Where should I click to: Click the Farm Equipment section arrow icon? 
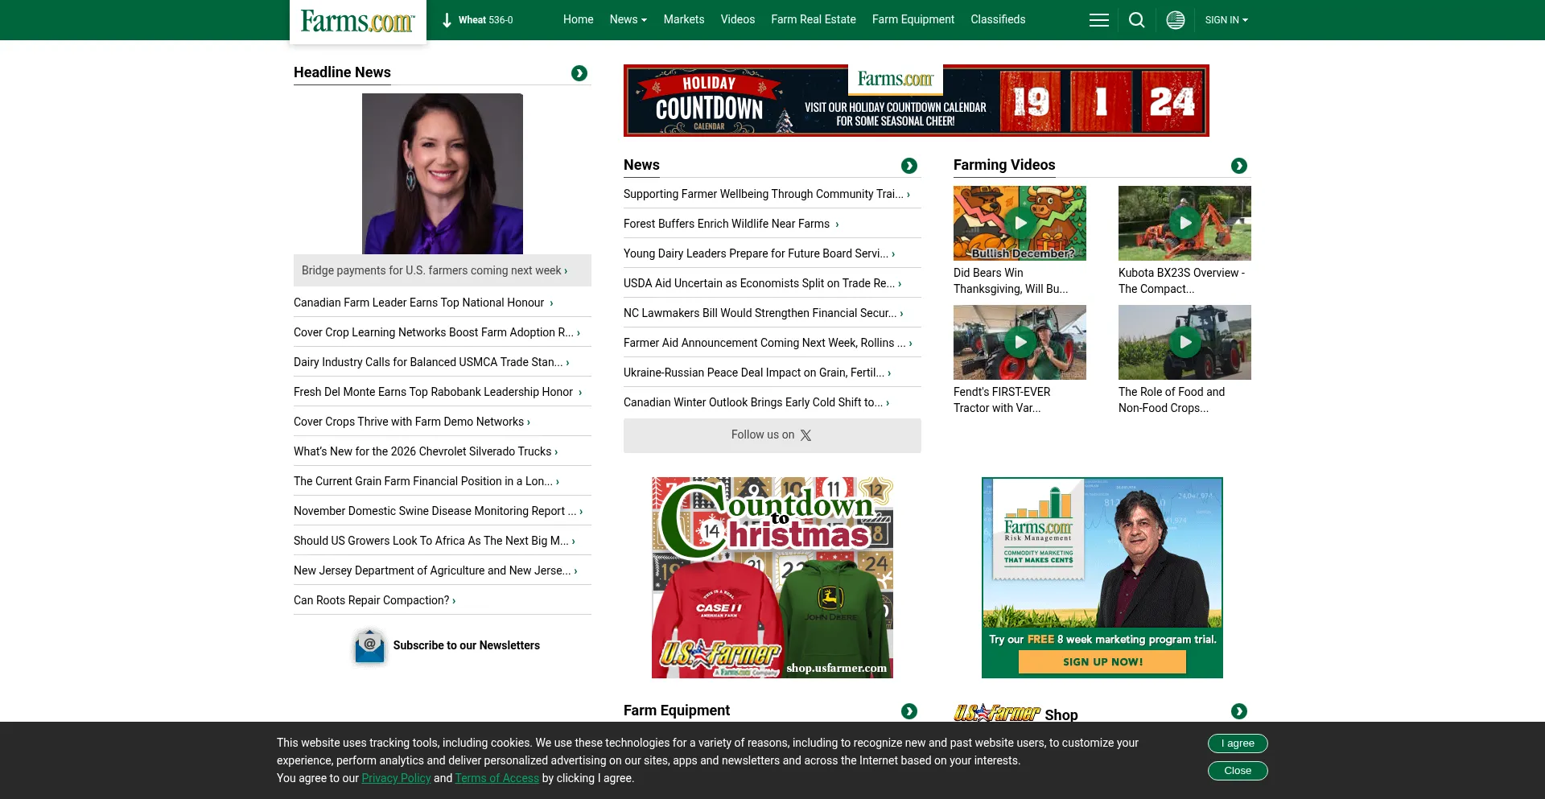908,711
